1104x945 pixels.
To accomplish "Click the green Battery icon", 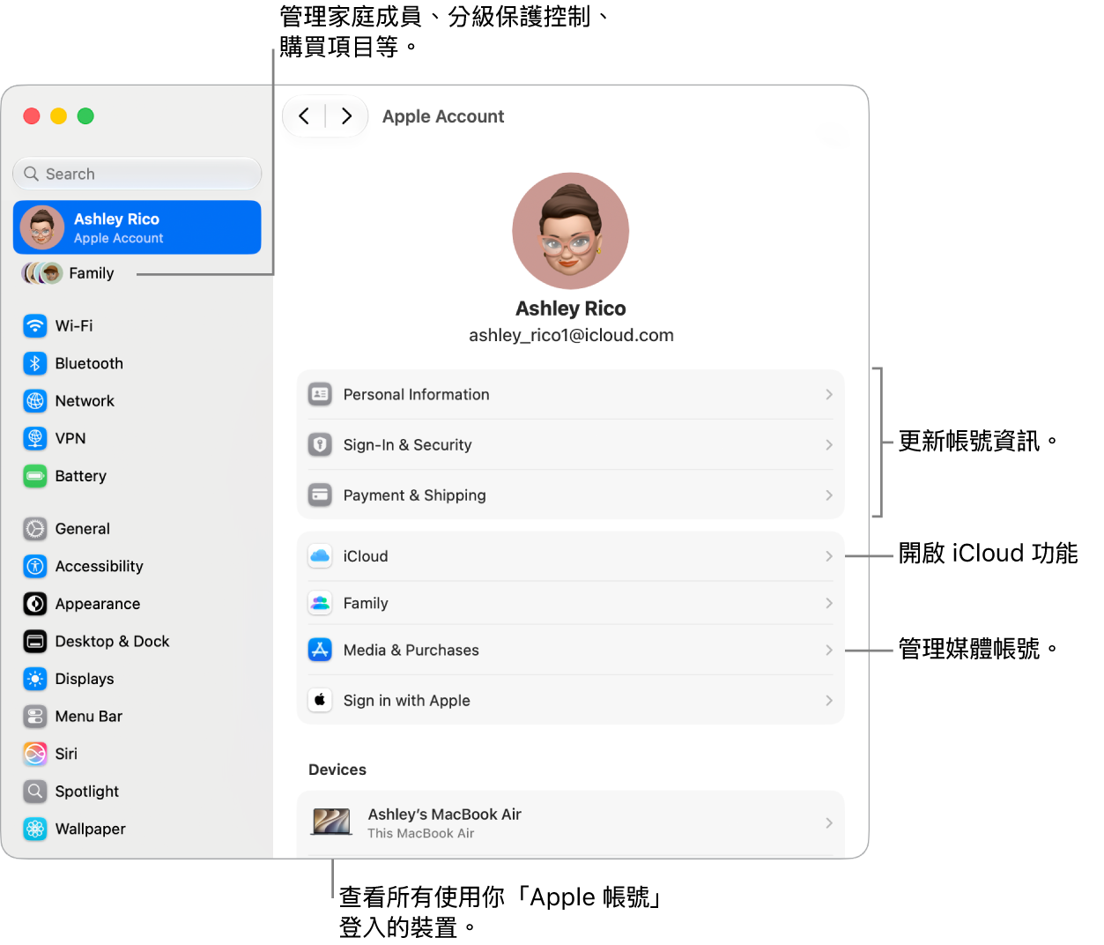I will point(35,476).
